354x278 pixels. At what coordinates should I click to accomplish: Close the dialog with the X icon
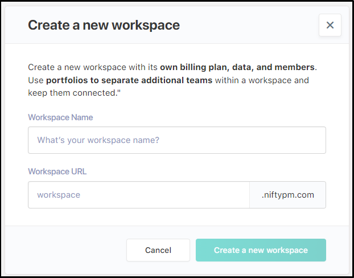click(x=330, y=25)
